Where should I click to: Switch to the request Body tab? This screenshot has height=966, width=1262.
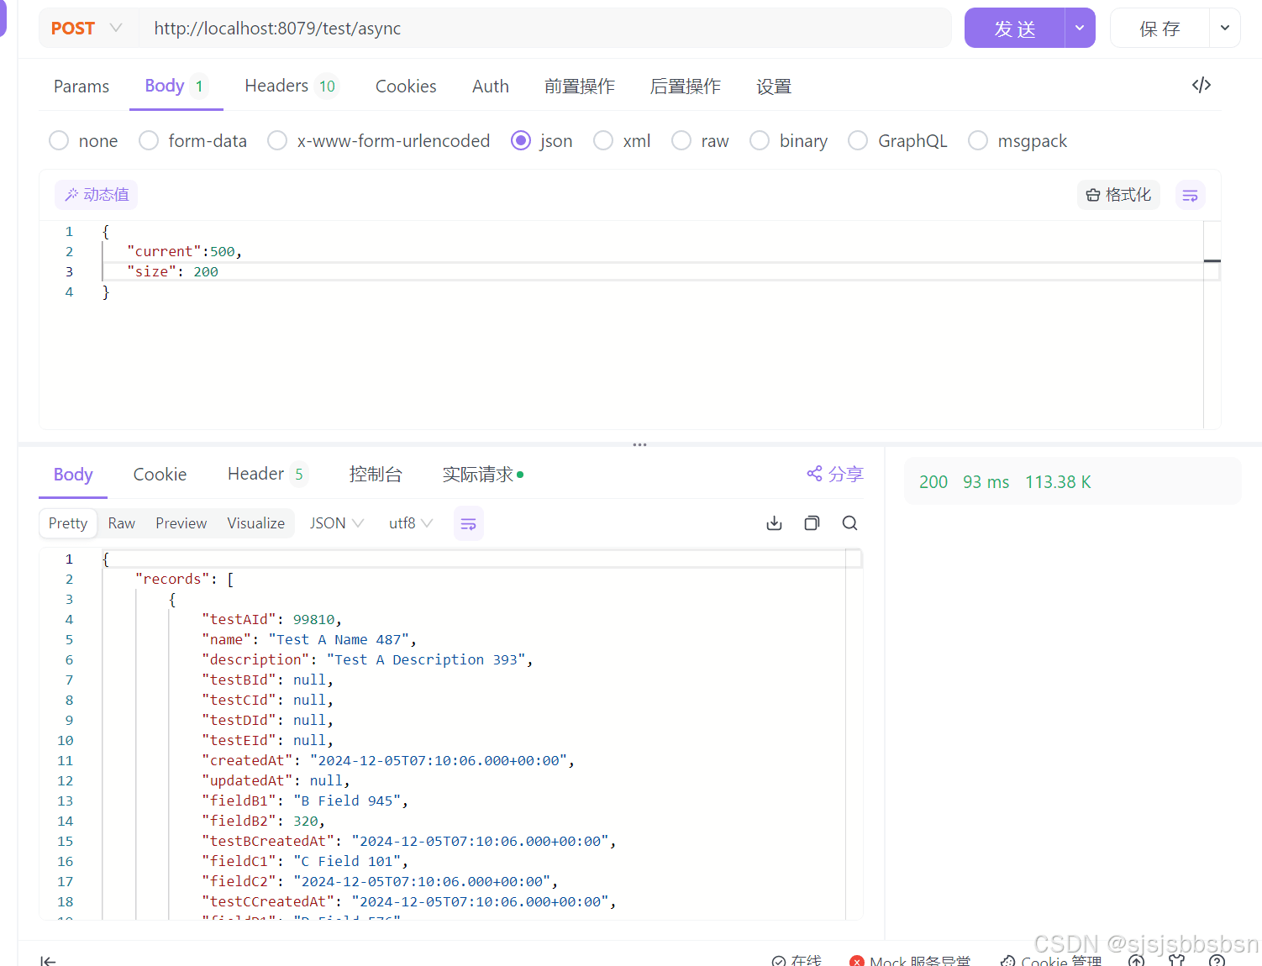[176, 86]
